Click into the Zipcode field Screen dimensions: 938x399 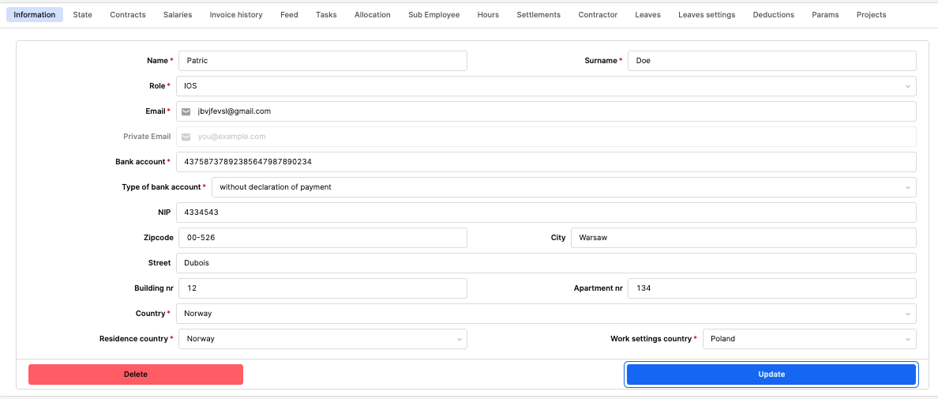click(x=322, y=238)
